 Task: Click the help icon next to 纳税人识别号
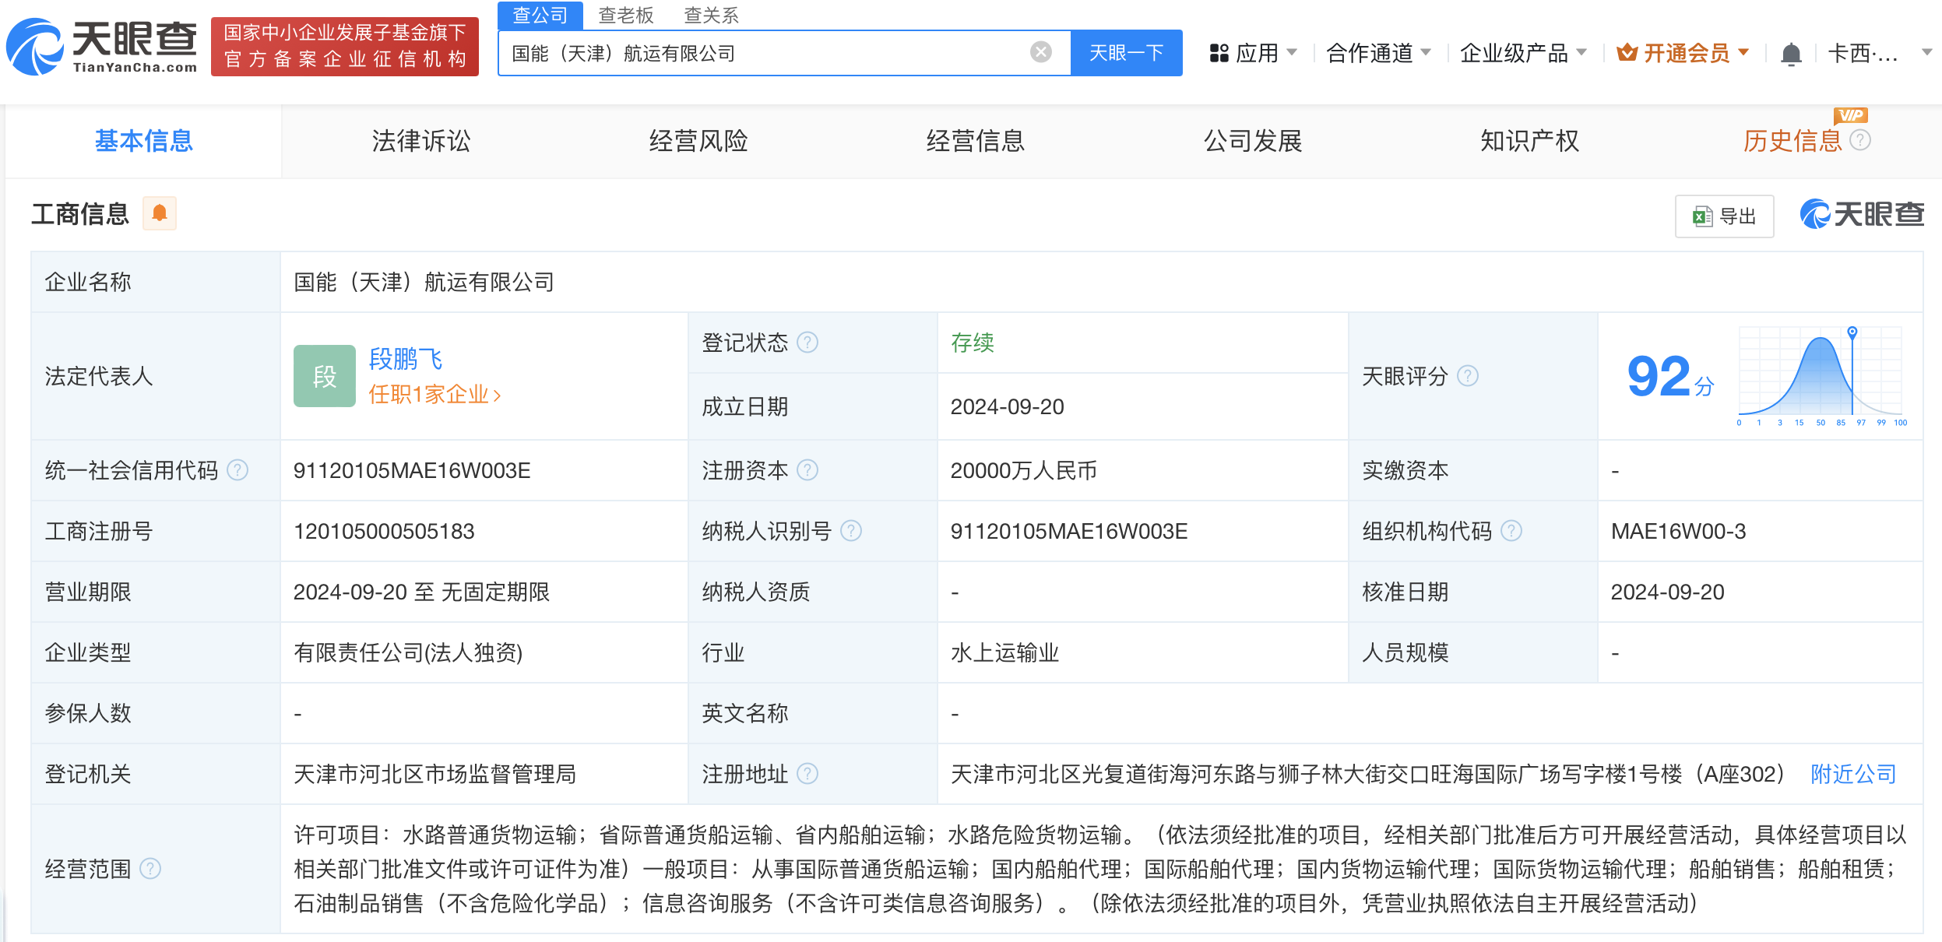(x=852, y=531)
